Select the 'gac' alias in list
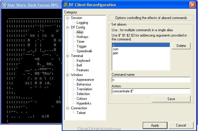The width and height of the screenshot is (198, 131). (x=141, y=53)
